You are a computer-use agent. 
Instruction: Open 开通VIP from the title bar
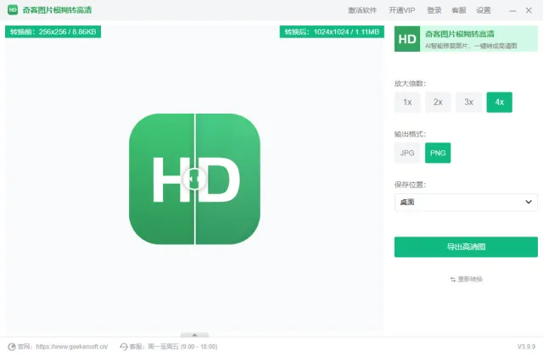tap(402, 10)
